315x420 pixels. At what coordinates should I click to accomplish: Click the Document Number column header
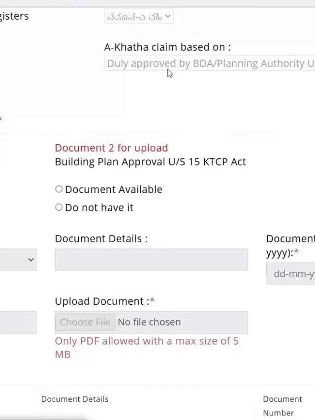(x=283, y=406)
